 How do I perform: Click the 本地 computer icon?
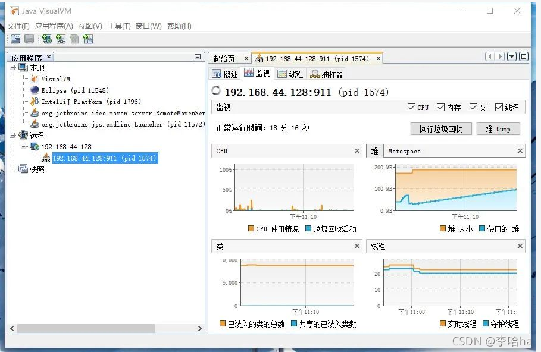(23, 68)
